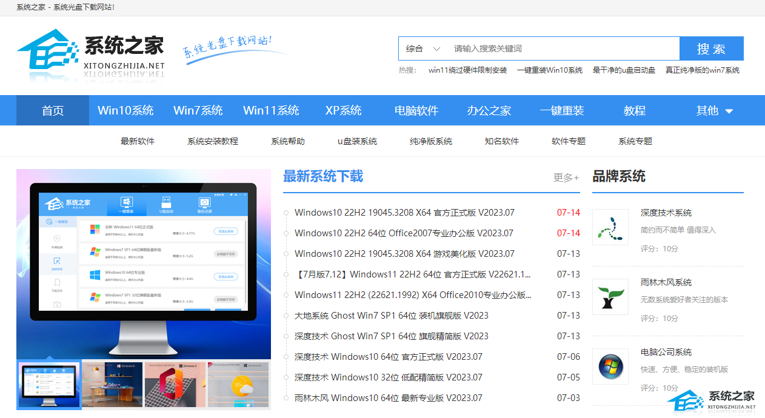The width and height of the screenshot is (765, 418).
Task: Open the 系统专题 sub-menu link
Action: tap(635, 141)
